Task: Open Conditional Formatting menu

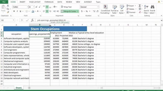Action: (x=105, y=9)
